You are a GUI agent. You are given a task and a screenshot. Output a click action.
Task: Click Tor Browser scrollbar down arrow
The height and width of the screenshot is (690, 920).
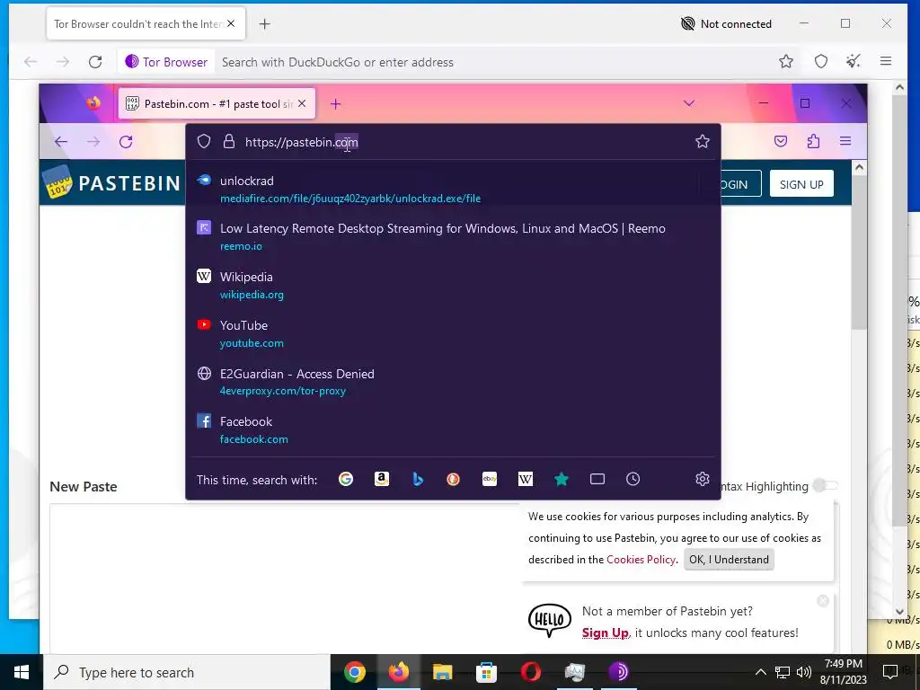899,611
